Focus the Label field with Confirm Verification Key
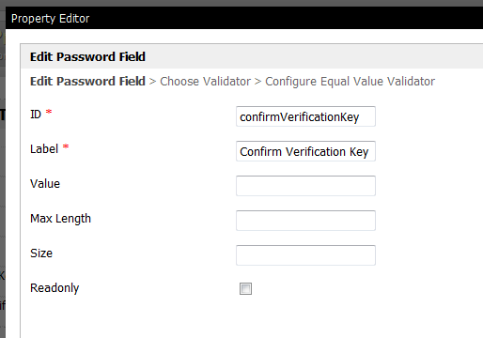The width and height of the screenshot is (483, 338). (305, 151)
